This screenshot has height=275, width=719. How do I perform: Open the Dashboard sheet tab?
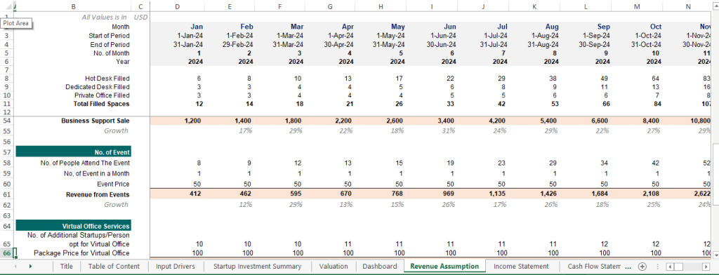coord(380,267)
